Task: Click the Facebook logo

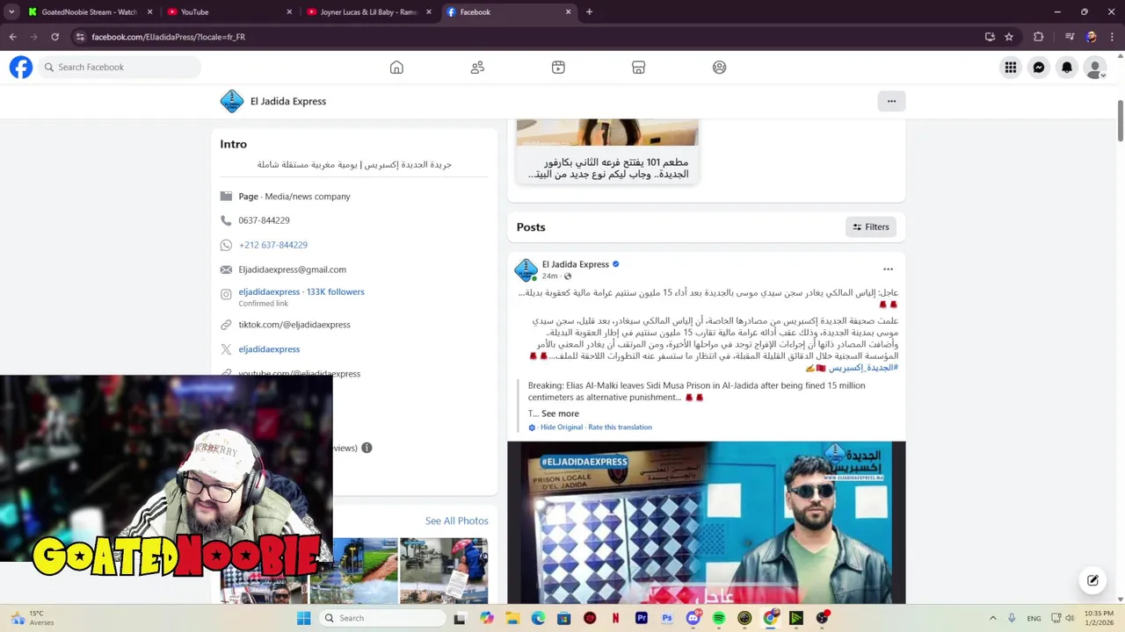Action: click(x=21, y=67)
